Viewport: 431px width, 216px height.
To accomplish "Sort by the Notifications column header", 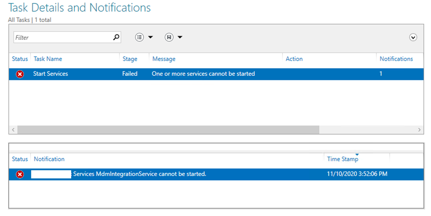I will [396, 59].
